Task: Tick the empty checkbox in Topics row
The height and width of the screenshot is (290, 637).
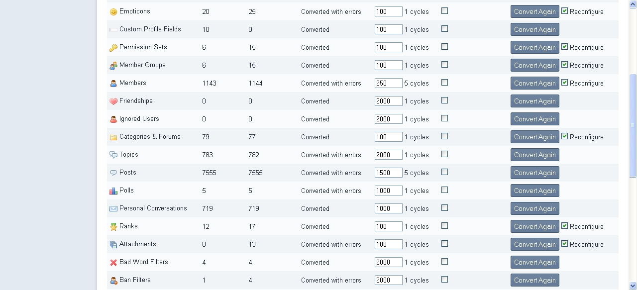Action: point(444,154)
